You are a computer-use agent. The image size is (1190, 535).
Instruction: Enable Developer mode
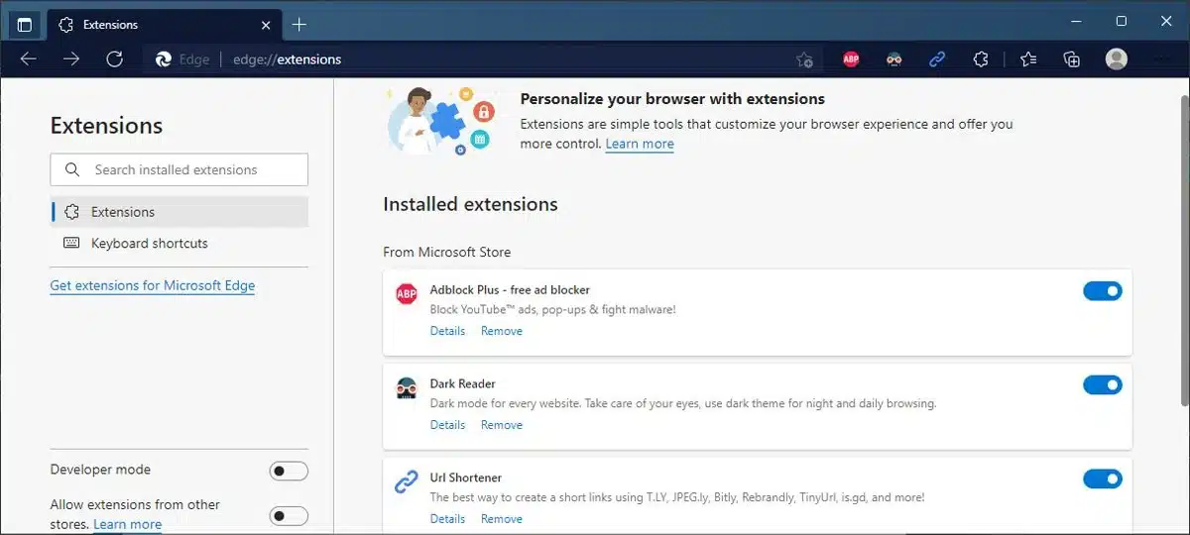pos(289,471)
